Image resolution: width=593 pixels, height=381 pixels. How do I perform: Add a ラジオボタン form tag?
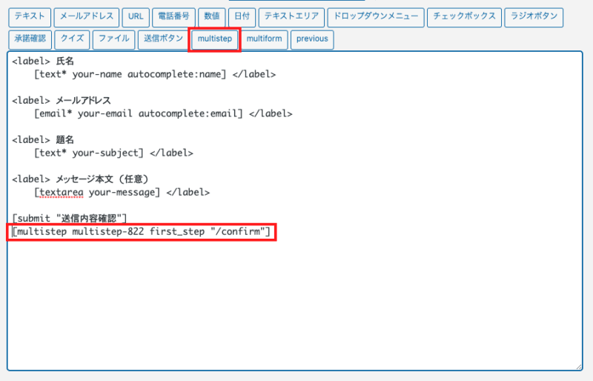coord(534,17)
